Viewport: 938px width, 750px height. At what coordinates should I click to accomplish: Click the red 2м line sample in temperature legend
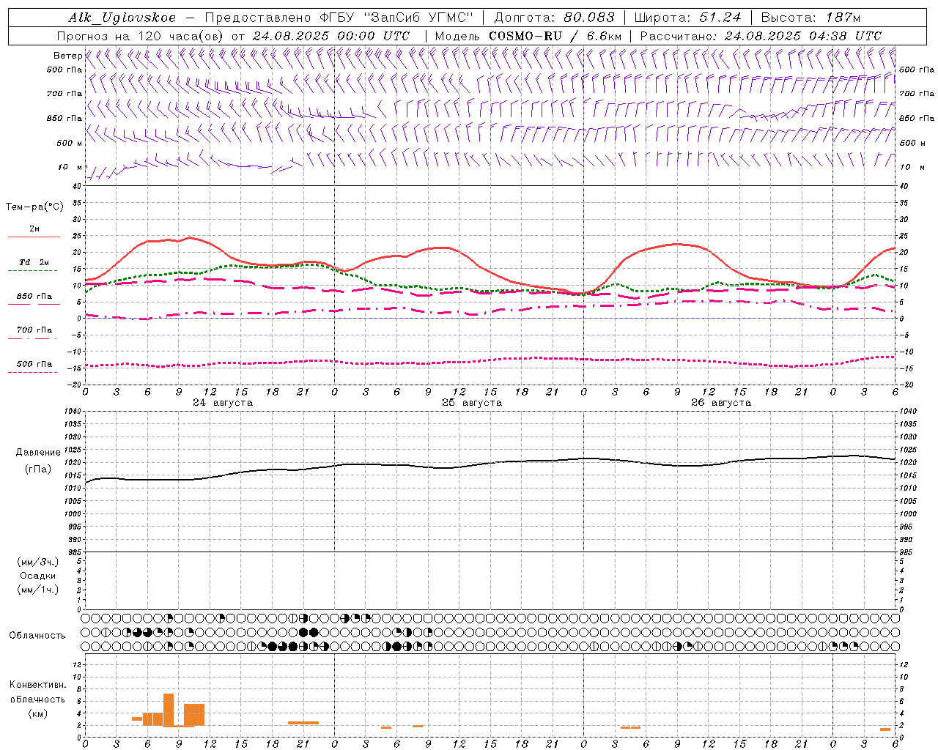pos(34,237)
